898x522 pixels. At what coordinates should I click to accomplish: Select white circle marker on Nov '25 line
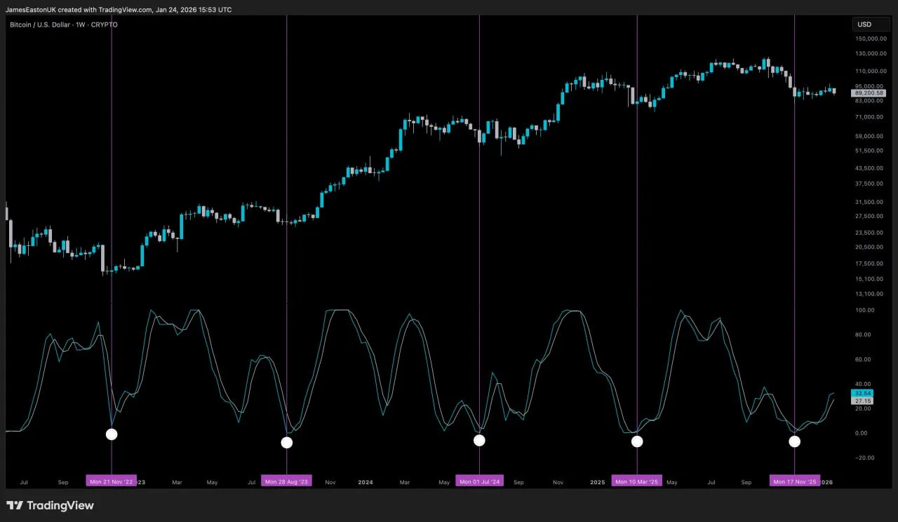point(794,441)
